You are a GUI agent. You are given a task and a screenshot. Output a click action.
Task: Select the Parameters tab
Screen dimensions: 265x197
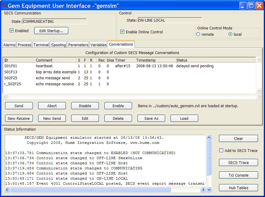pos(78,44)
